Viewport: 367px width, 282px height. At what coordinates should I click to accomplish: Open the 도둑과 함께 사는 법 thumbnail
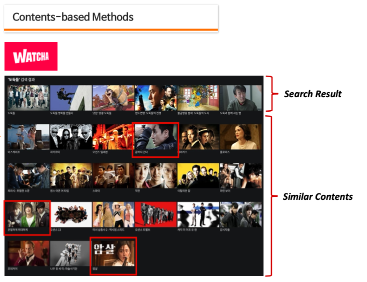pos(241,98)
